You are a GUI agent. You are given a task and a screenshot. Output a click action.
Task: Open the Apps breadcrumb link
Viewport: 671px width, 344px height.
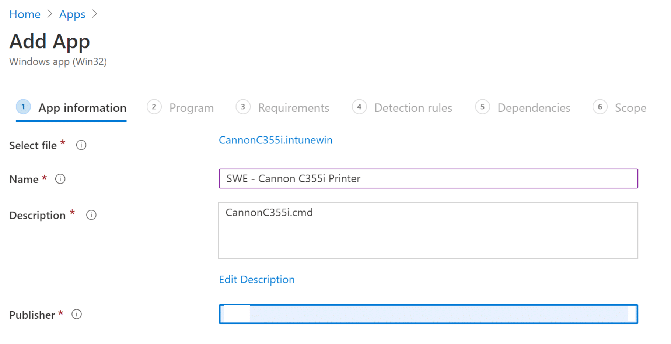72,14
